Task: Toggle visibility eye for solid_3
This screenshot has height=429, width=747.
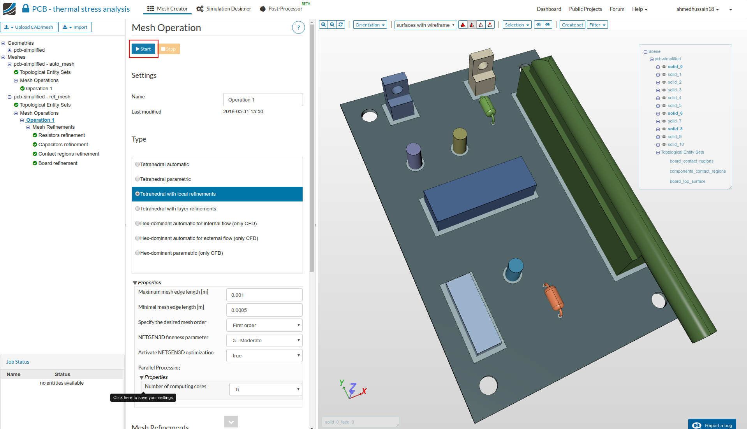Action: click(664, 90)
